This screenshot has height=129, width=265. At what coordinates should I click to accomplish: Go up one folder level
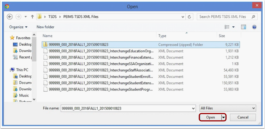click(x=32, y=17)
